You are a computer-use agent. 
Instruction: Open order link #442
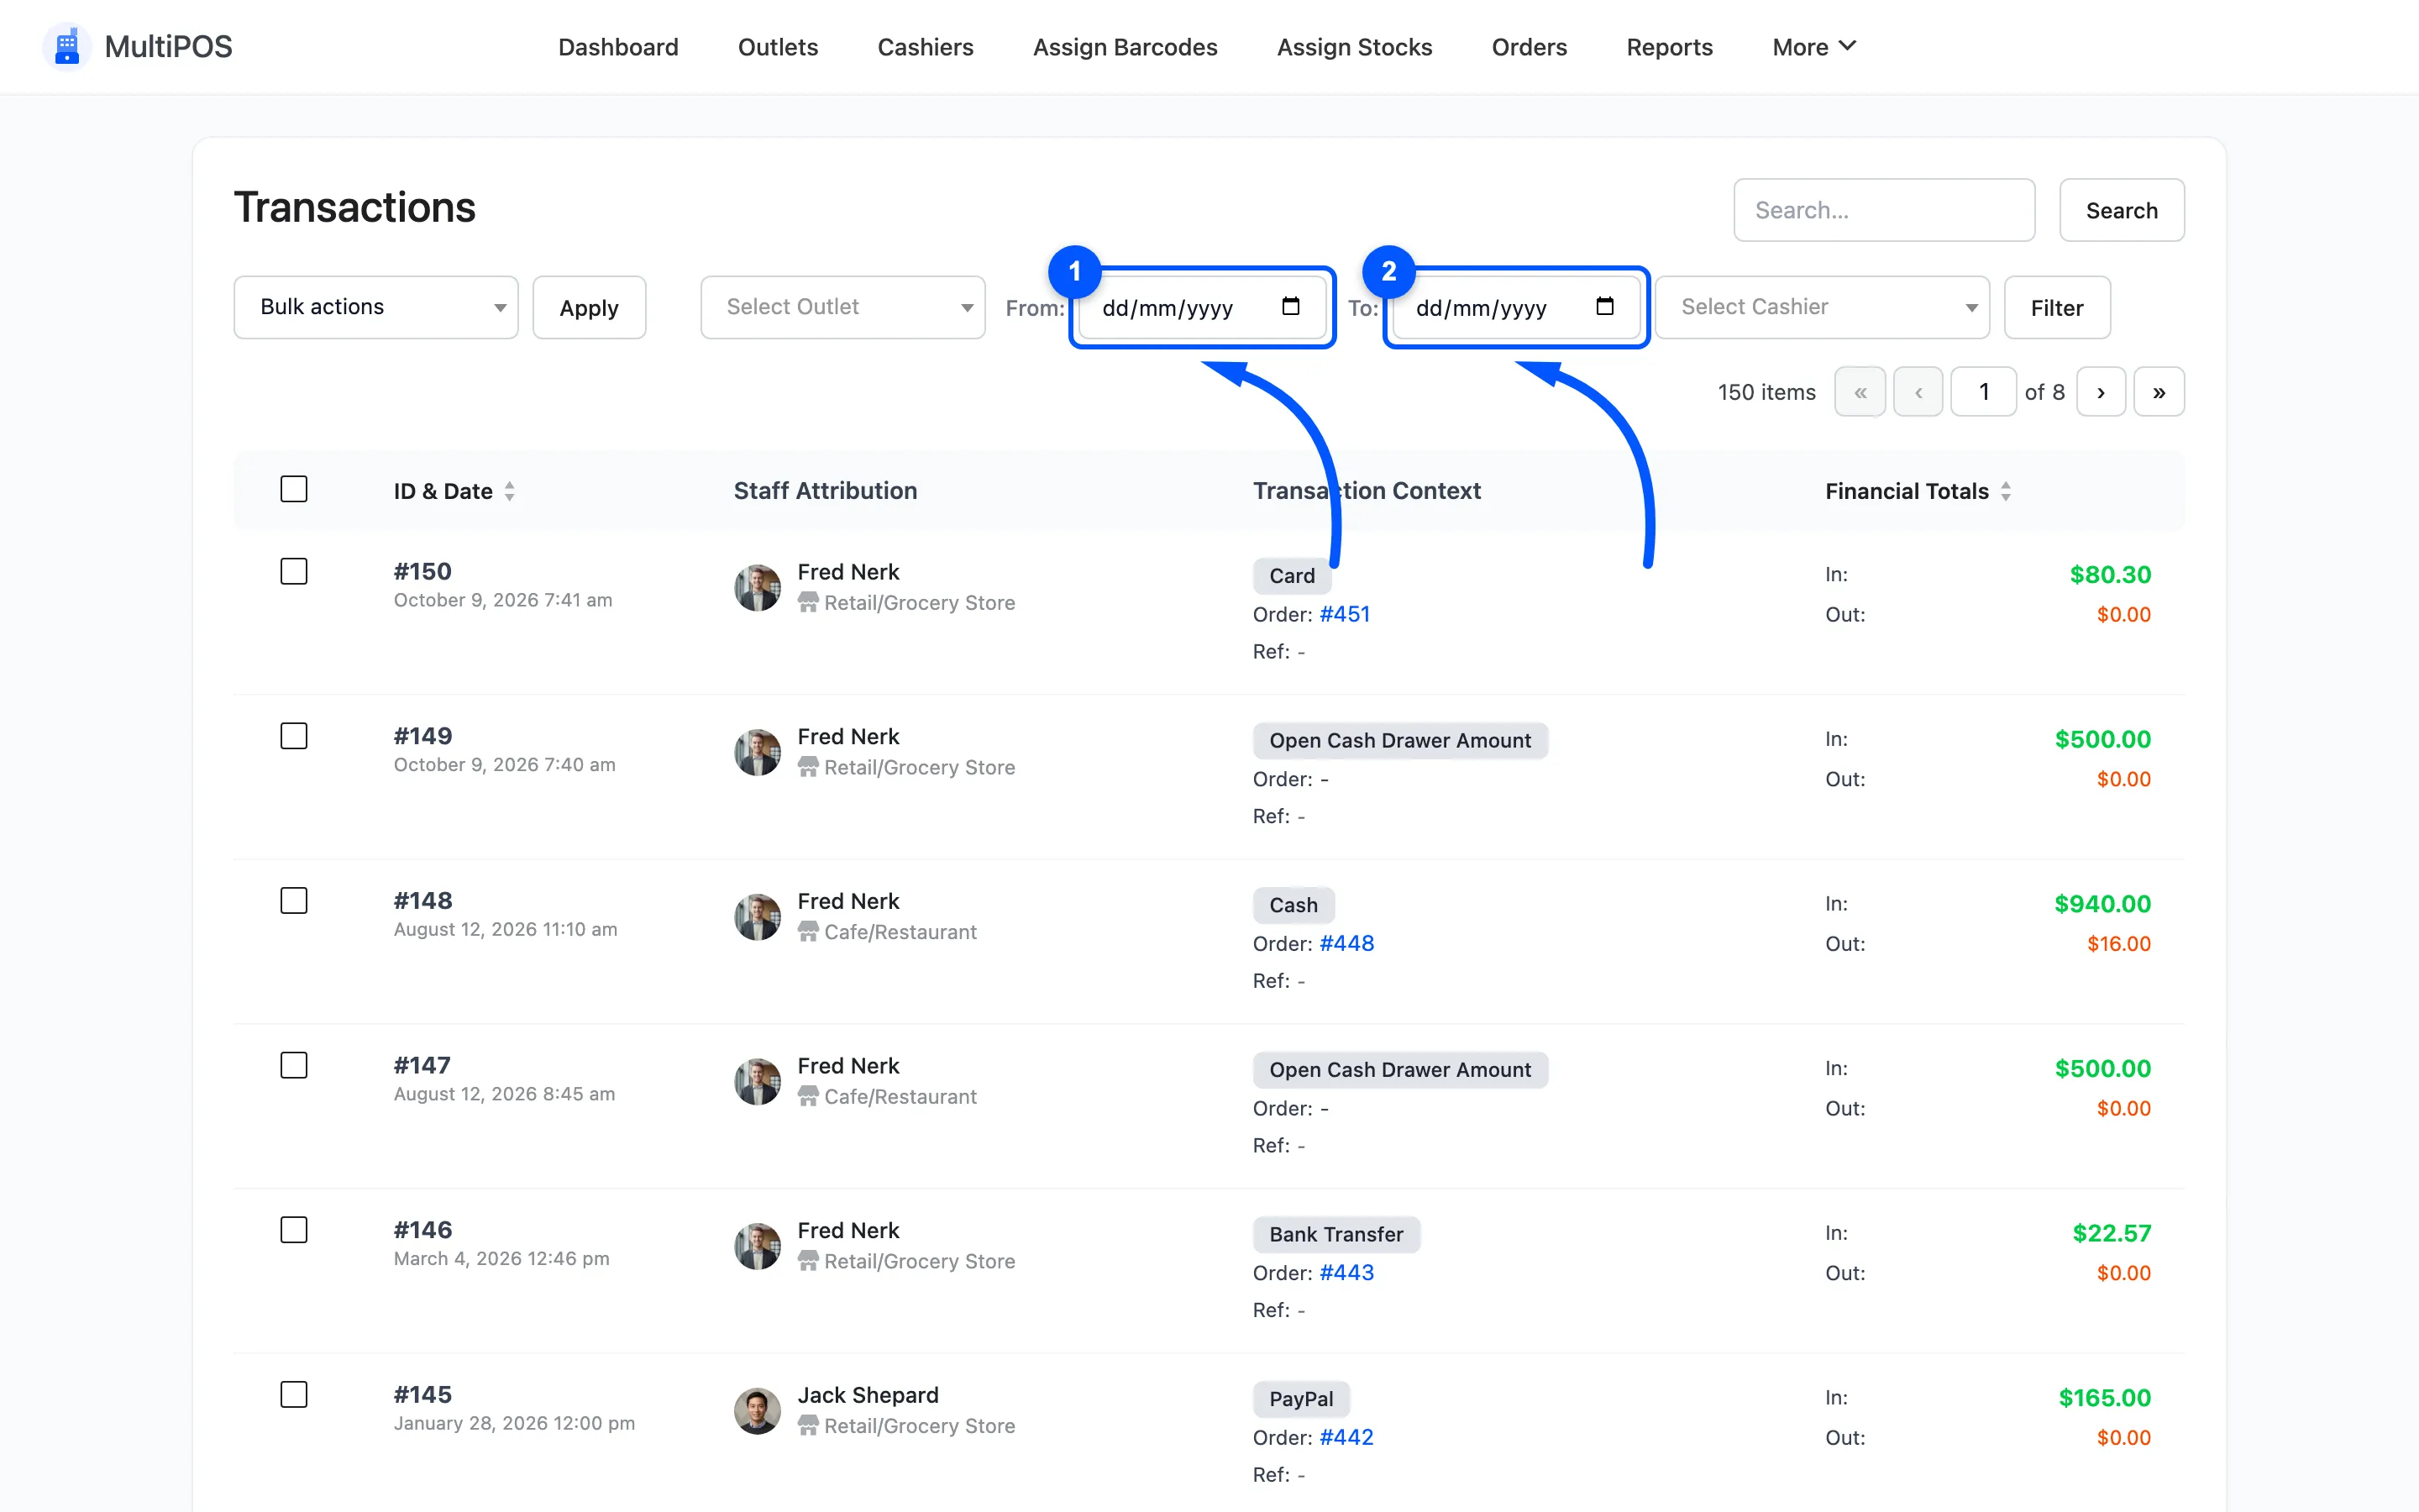pyautogui.click(x=1346, y=1437)
